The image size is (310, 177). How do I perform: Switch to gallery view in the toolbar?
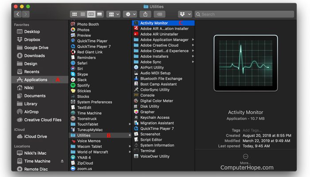click(100, 14)
